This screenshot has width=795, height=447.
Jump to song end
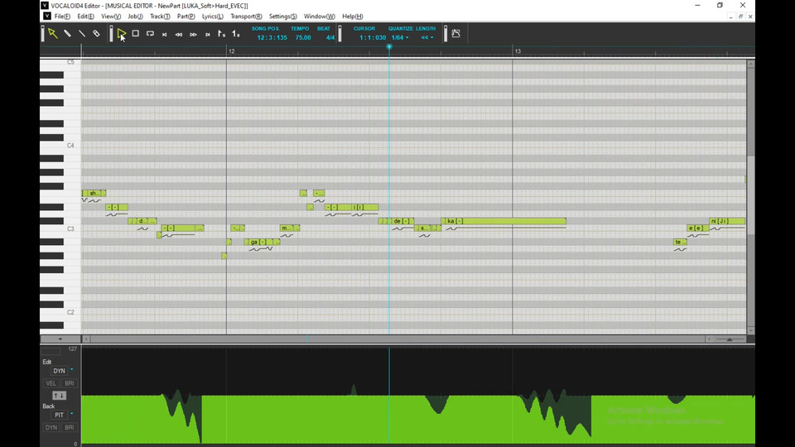tap(207, 35)
